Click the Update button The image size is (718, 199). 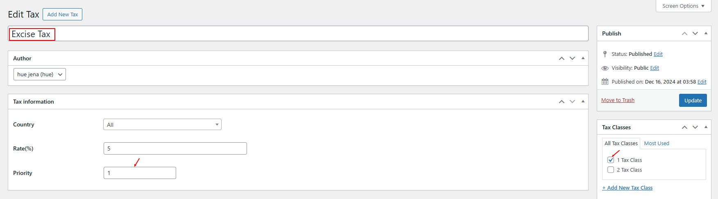[x=693, y=100]
